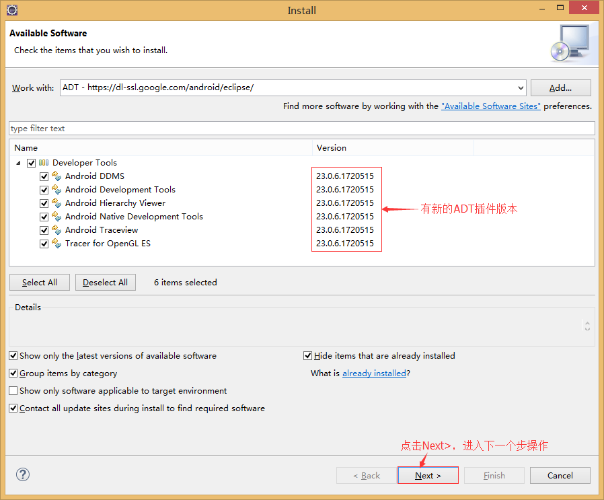Uncheck the Android Hierarchy Viewer checkbox
The width and height of the screenshot is (604, 500).
tap(44, 203)
